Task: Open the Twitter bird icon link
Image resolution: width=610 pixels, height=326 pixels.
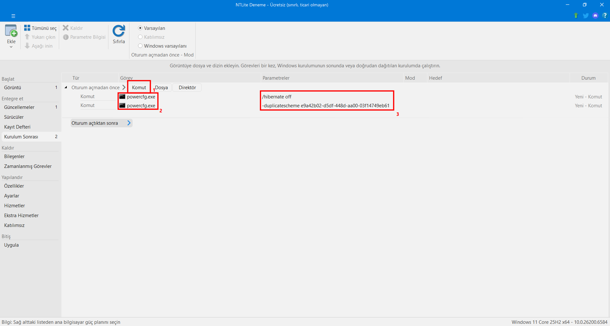Action: tap(586, 16)
